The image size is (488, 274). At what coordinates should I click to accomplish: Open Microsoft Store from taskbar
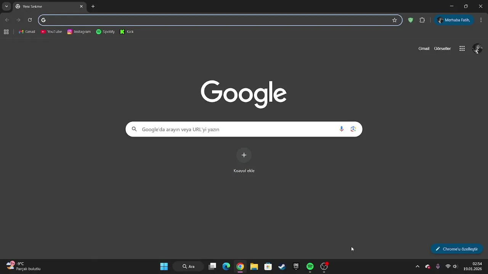pos(268,266)
